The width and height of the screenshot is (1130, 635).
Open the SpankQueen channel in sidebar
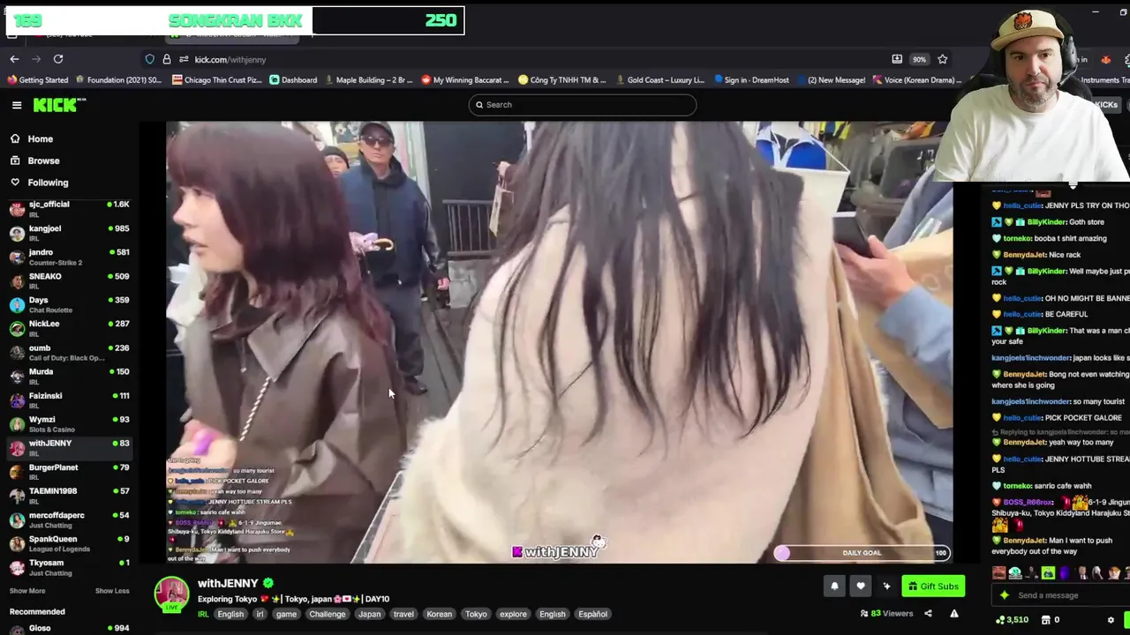point(69,542)
